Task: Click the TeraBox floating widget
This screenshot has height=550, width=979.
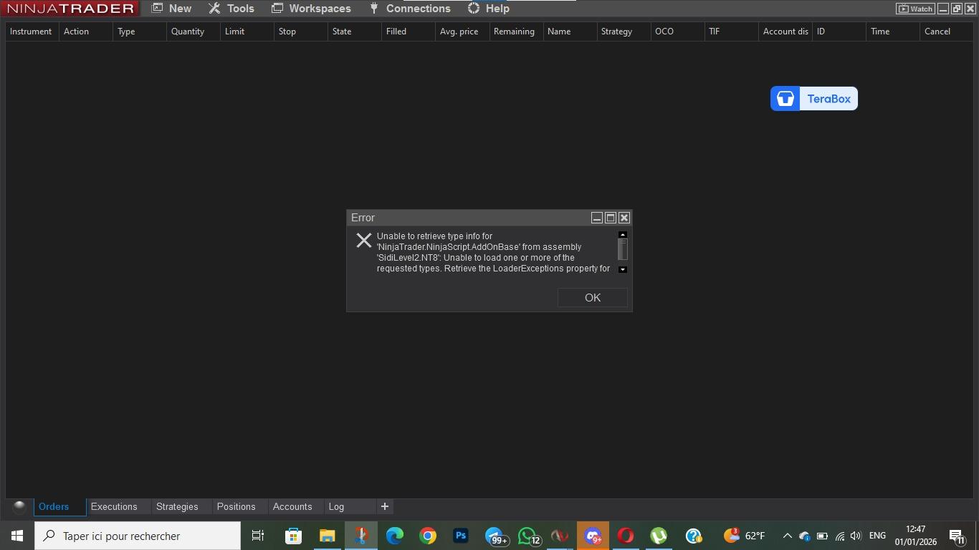Action: 813,99
